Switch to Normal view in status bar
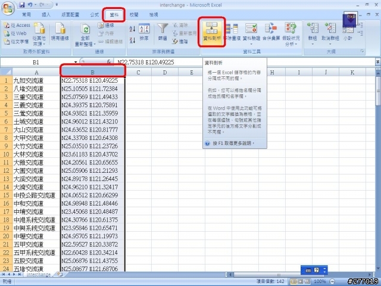Screen dimensions: 381x286 (293, 281)
